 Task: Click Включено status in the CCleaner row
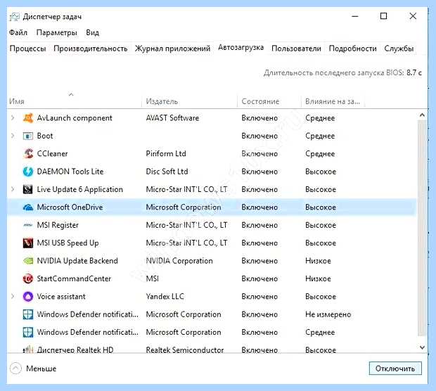[259, 154]
